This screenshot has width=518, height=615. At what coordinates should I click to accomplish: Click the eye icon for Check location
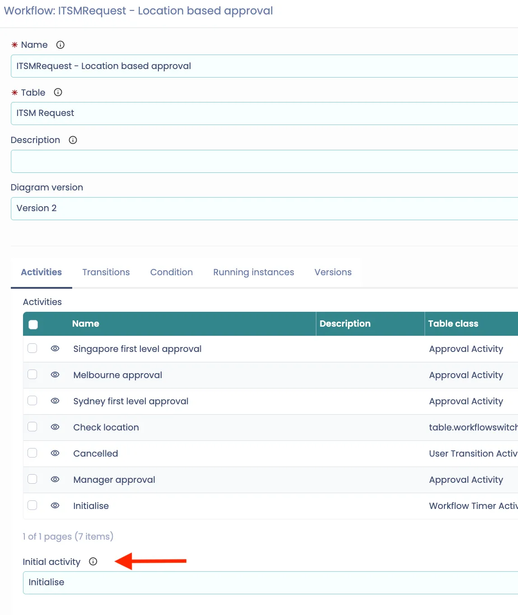coord(55,427)
